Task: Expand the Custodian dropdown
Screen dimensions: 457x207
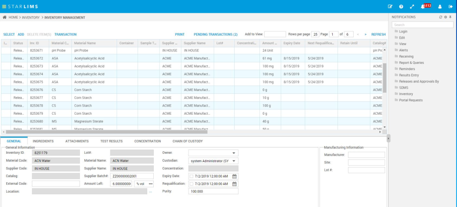Action: point(234,161)
